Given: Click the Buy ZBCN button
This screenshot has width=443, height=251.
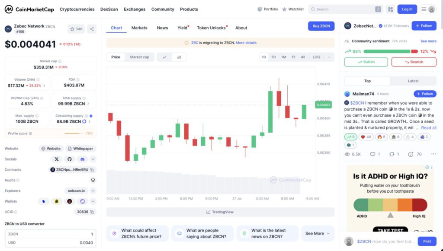Looking at the screenshot, I should [321, 26].
